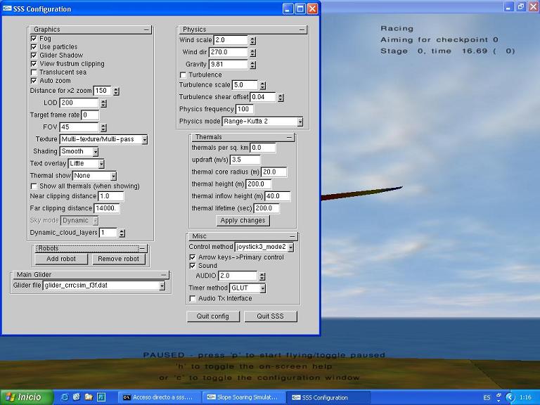The width and height of the screenshot is (540, 405).
Task: Click the Add robot button
Action: (62, 259)
